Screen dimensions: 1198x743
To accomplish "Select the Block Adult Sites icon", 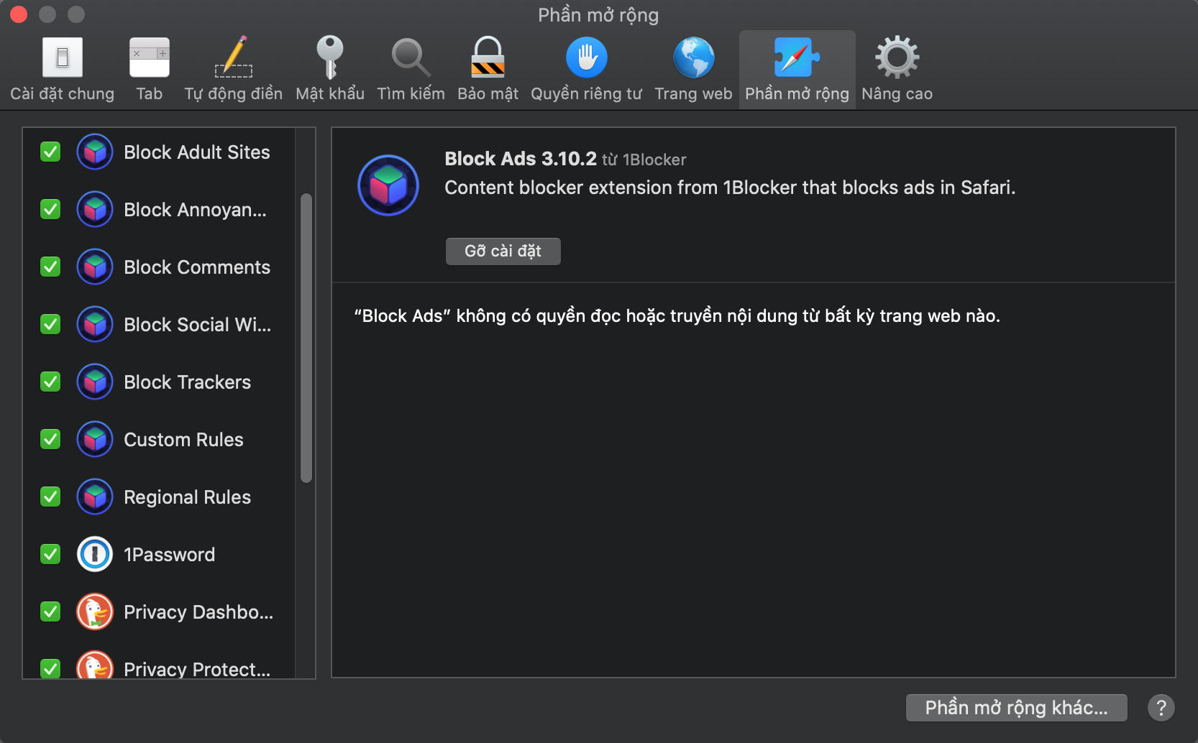I will pos(95,152).
